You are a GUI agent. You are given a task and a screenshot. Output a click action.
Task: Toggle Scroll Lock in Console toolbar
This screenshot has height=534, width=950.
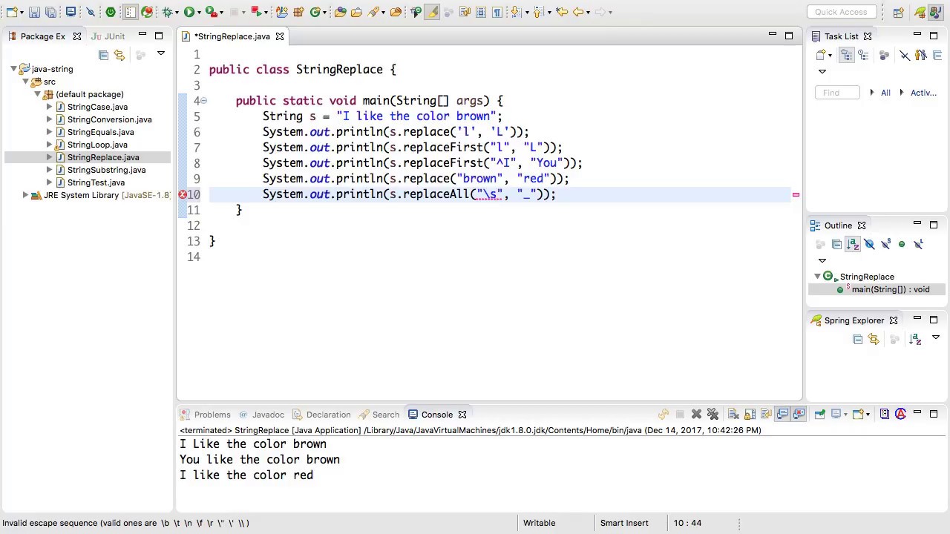tap(750, 415)
